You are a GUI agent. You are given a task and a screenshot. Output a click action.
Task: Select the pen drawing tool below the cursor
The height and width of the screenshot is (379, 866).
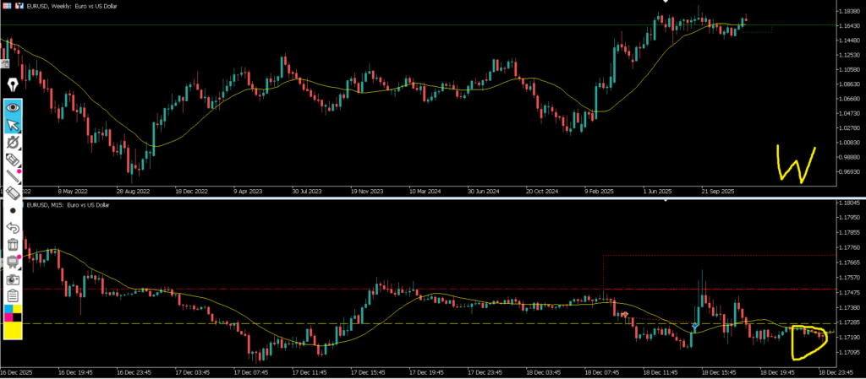[13, 142]
